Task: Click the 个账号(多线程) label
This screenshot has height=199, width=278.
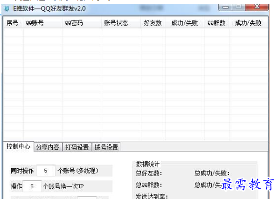Action: (78, 171)
